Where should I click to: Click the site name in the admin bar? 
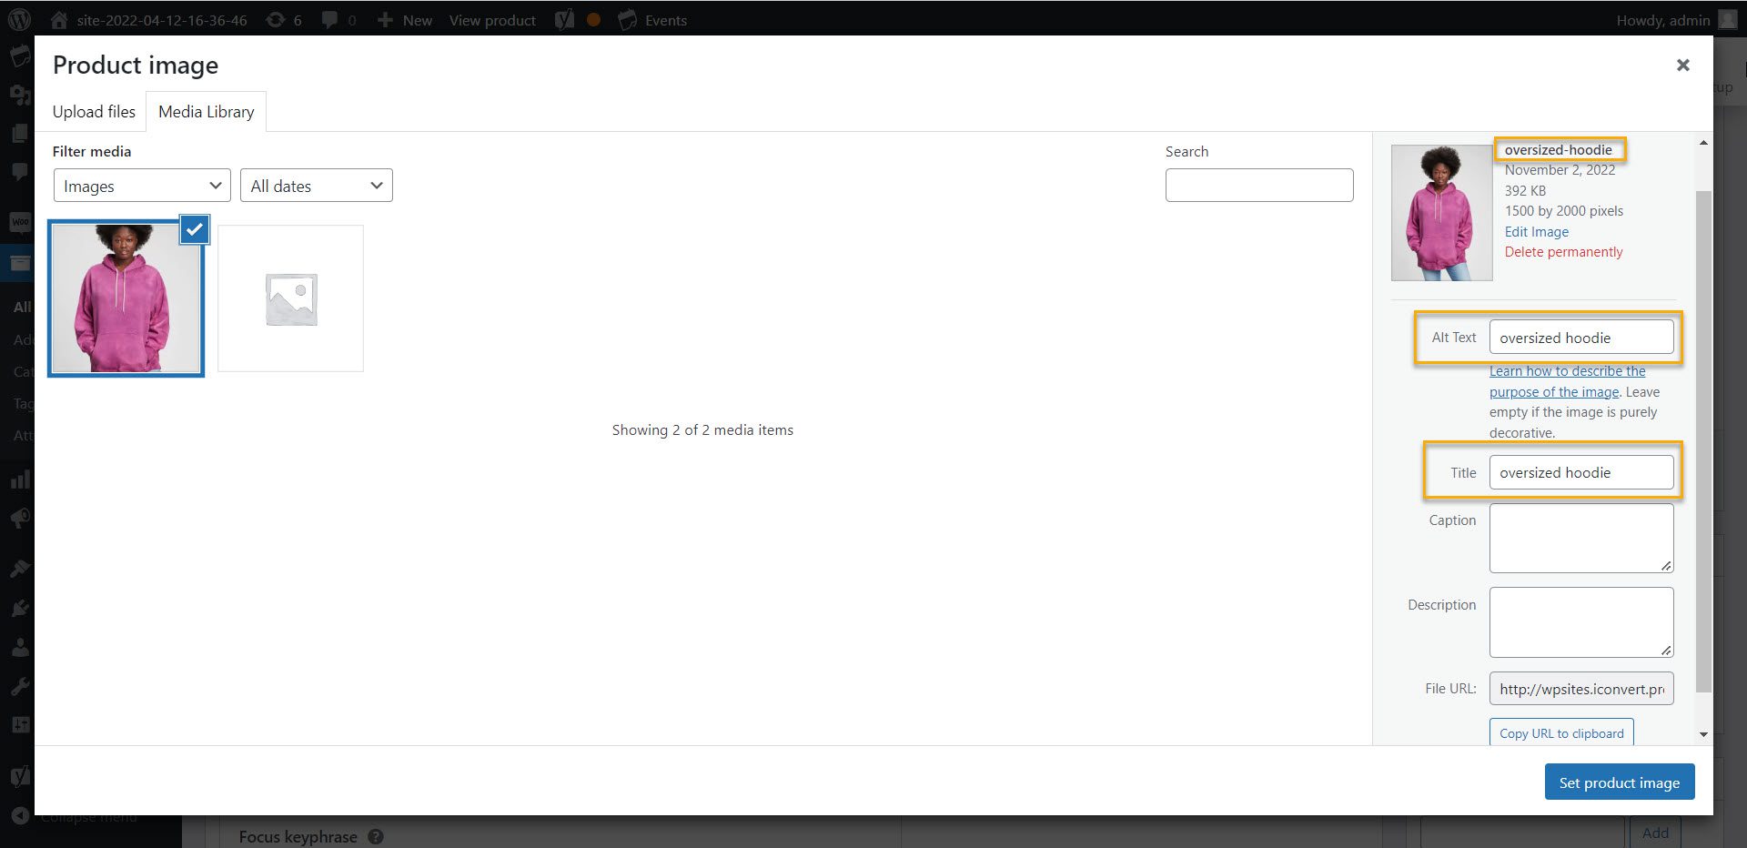162,20
